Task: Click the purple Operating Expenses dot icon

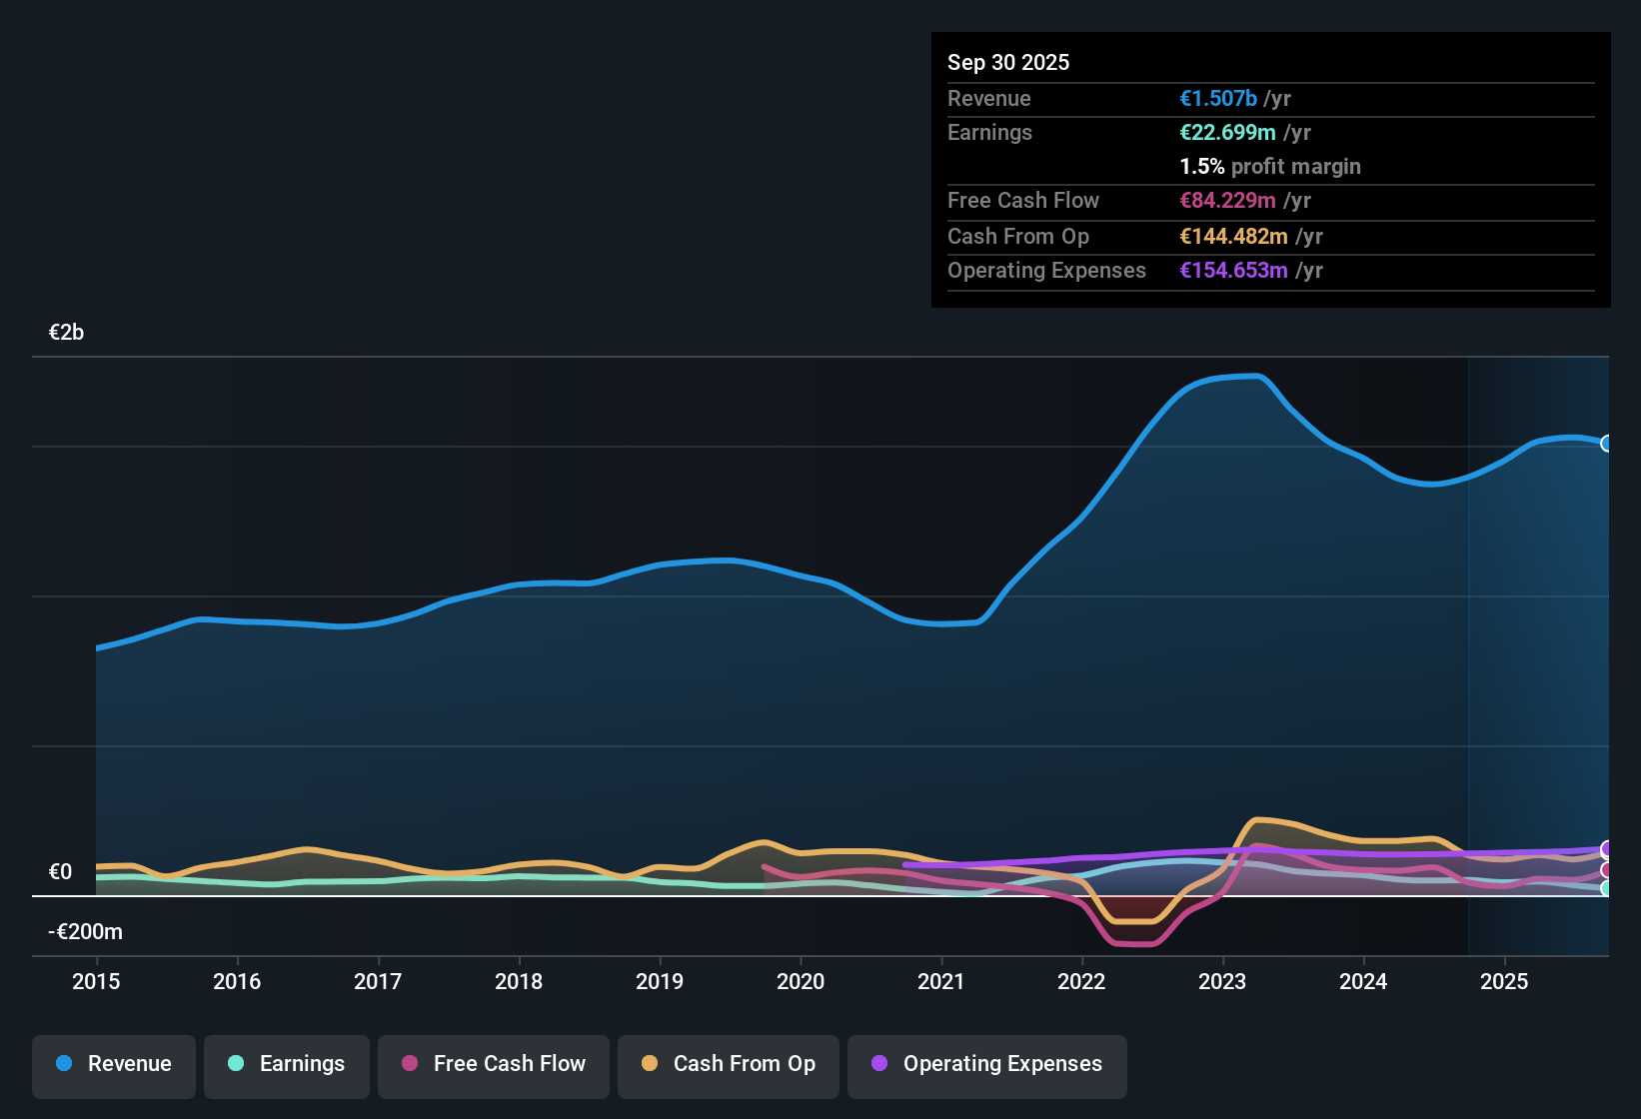Action: tap(878, 1064)
